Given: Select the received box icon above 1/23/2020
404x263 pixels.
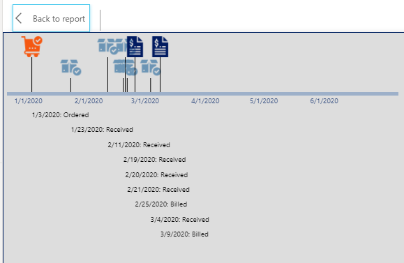Looking at the screenshot, I should [x=71, y=68].
